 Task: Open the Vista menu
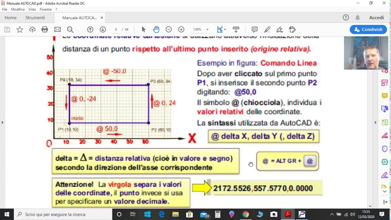[32, 9]
